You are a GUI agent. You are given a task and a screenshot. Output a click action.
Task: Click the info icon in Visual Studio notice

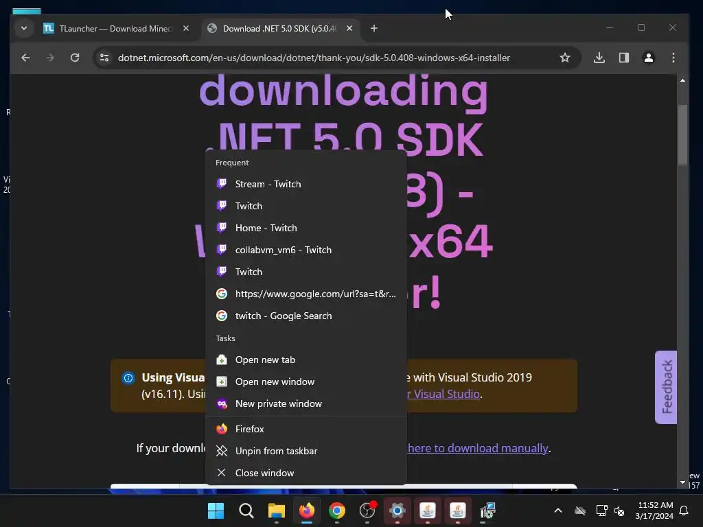click(x=128, y=378)
